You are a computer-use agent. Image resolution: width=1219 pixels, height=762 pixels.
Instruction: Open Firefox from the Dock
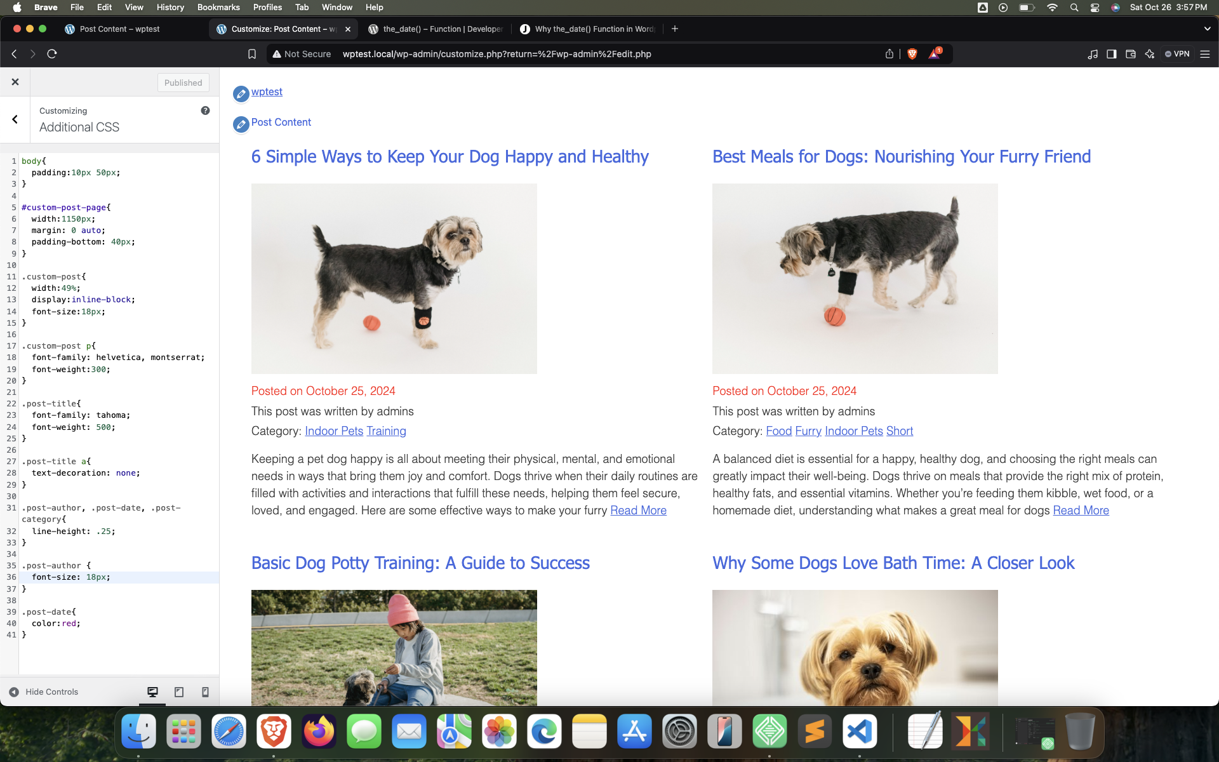tap(319, 732)
